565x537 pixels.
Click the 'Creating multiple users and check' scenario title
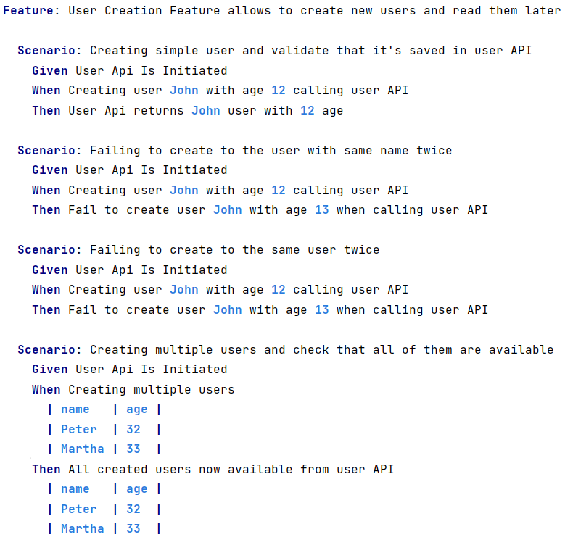point(322,350)
